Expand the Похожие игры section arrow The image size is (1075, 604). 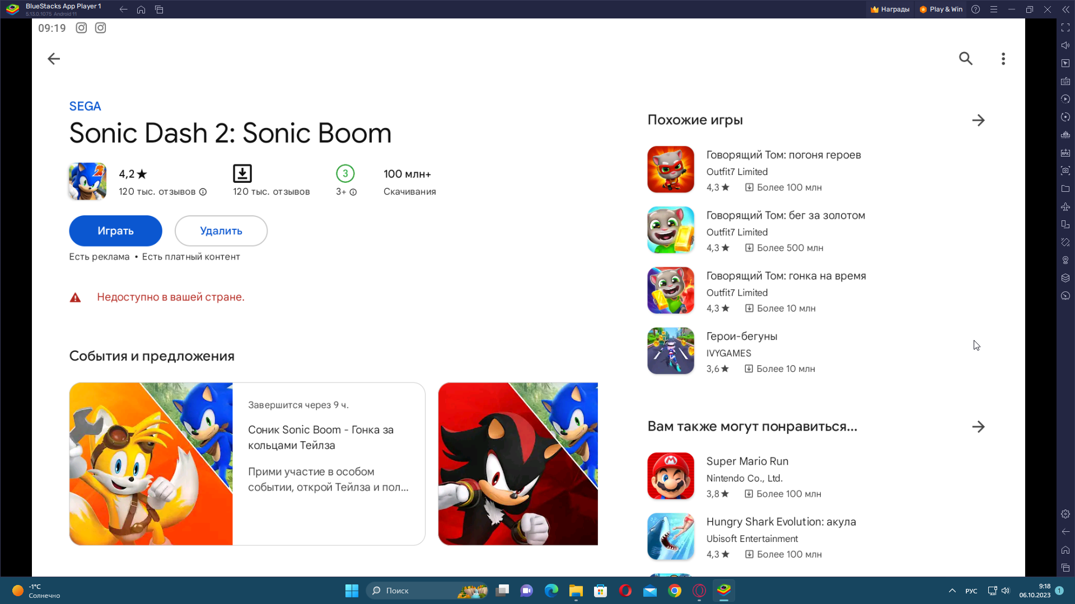click(x=978, y=120)
